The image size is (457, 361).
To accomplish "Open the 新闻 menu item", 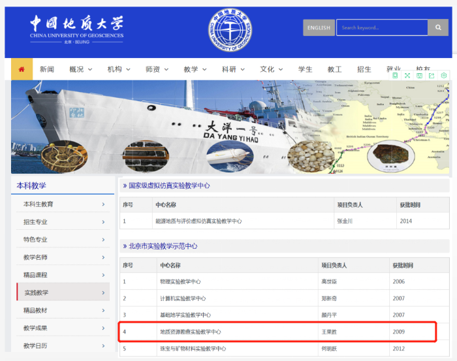I will pos(46,69).
